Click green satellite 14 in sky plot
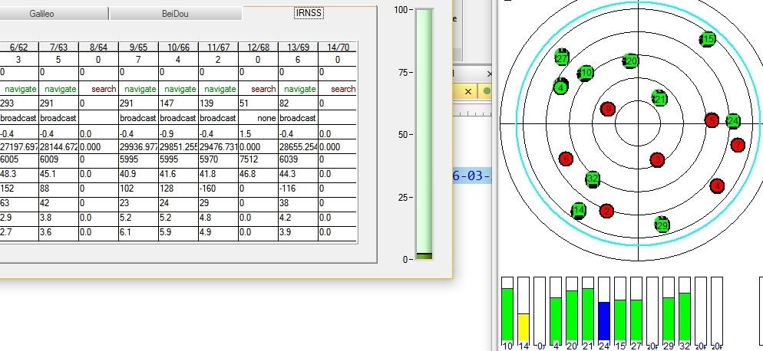763x351 pixels. click(578, 211)
